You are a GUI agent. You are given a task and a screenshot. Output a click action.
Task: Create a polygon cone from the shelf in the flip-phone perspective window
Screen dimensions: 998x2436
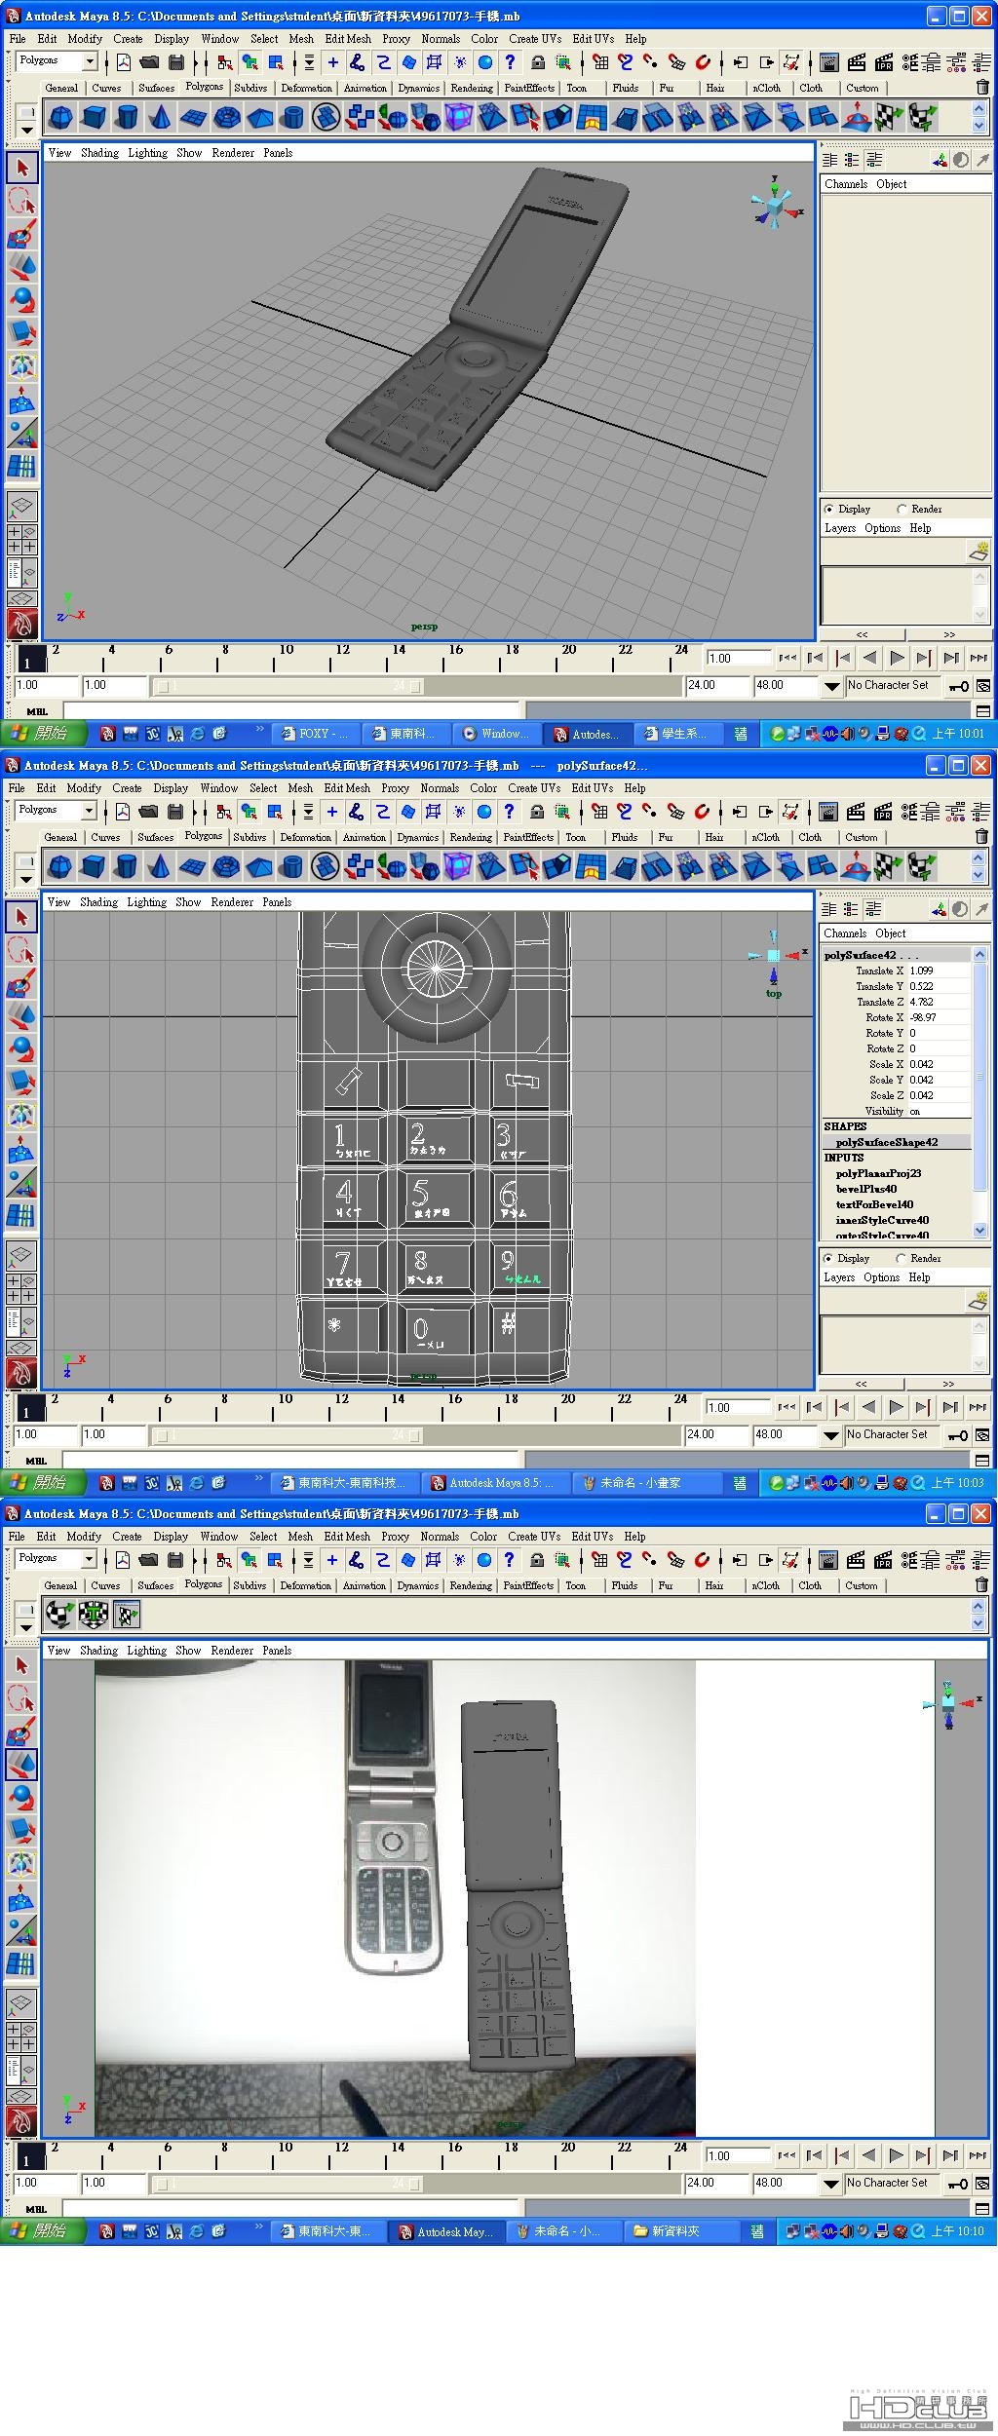pos(160,118)
